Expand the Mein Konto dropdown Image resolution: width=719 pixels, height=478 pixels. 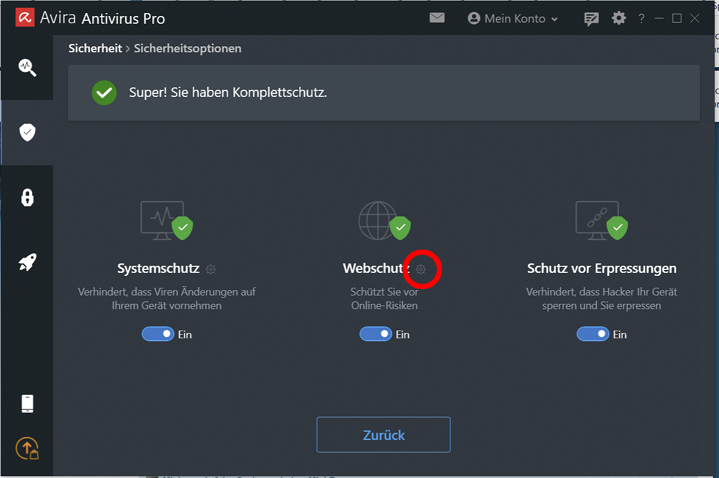coord(513,18)
